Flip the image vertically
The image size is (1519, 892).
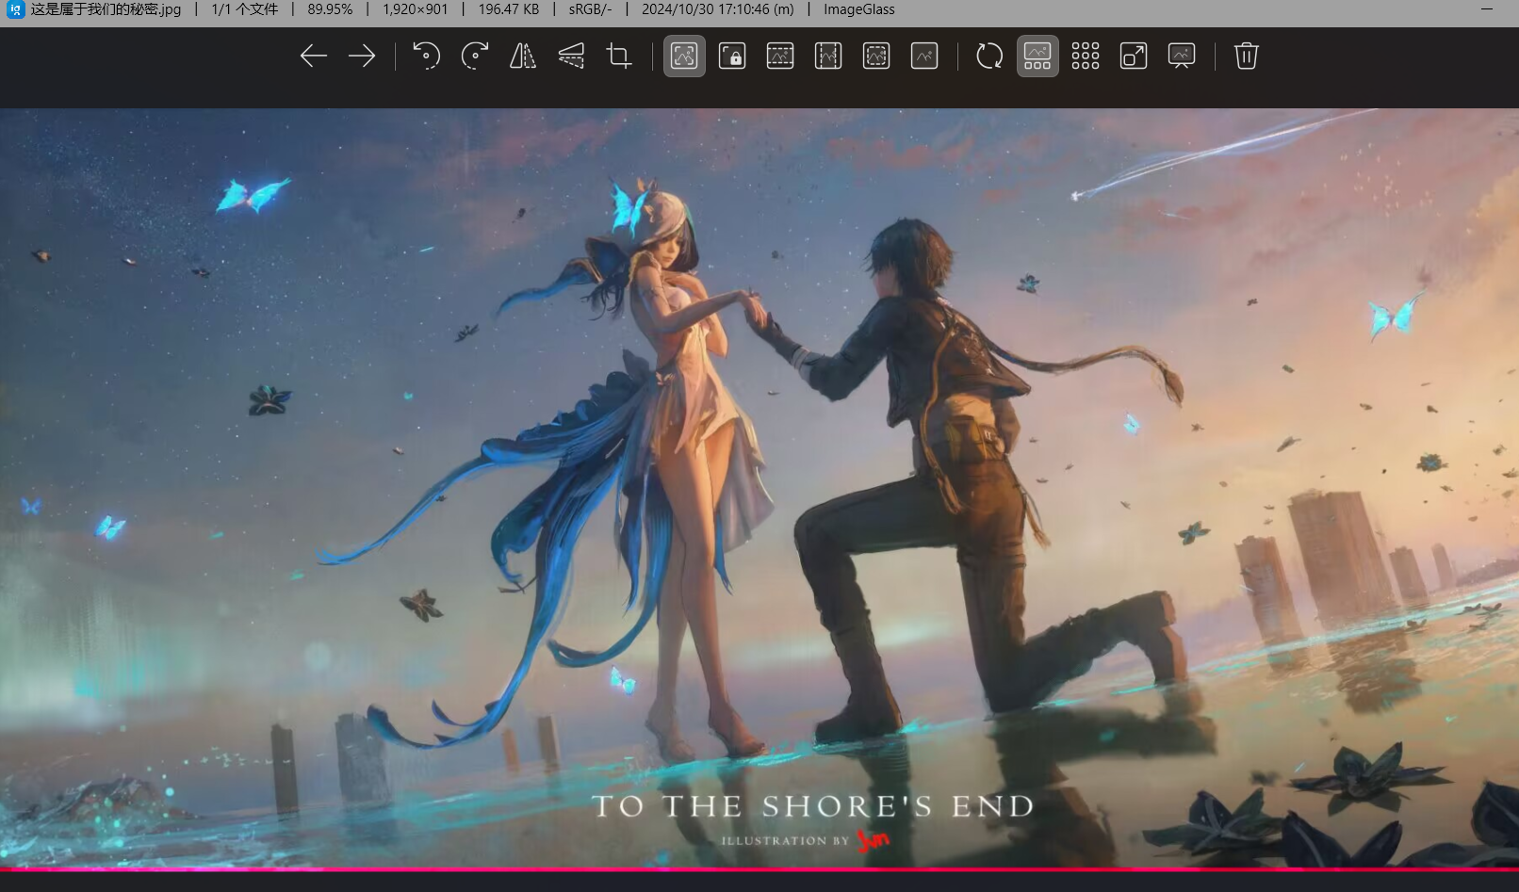pos(571,57)
